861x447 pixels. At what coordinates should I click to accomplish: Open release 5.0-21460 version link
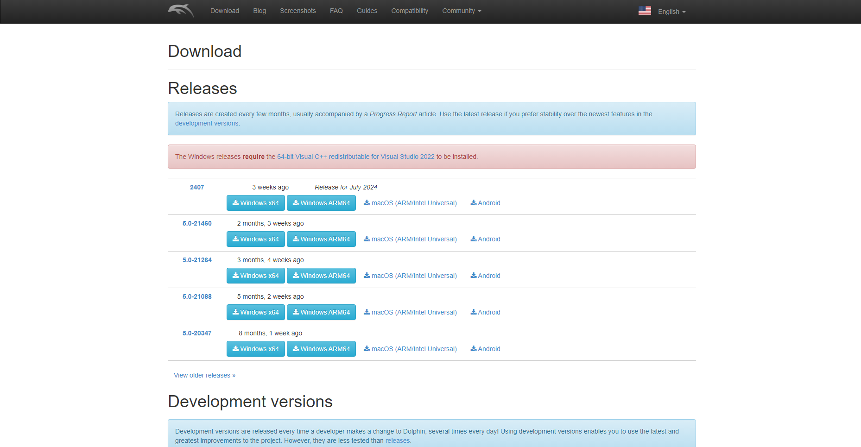pos(197,223)
